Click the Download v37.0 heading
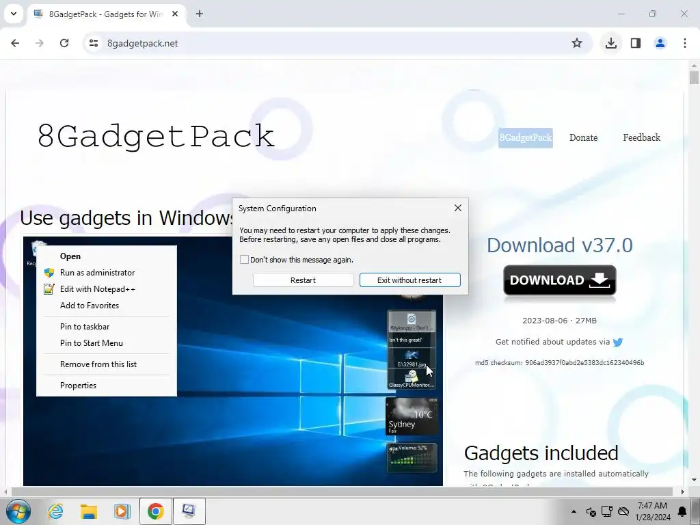Viewport: 700px width, 525px height. [560, 245]
